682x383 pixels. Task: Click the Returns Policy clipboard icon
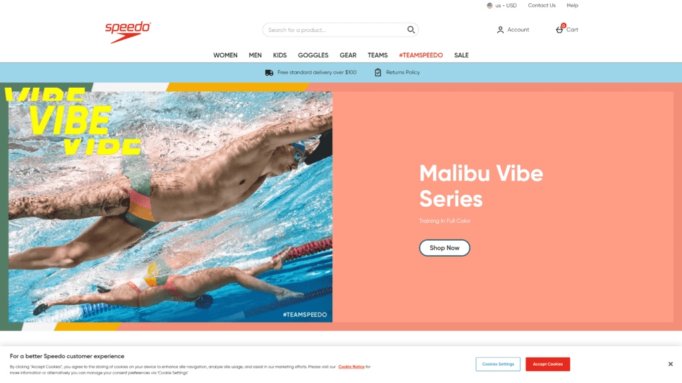coord(378,72)
